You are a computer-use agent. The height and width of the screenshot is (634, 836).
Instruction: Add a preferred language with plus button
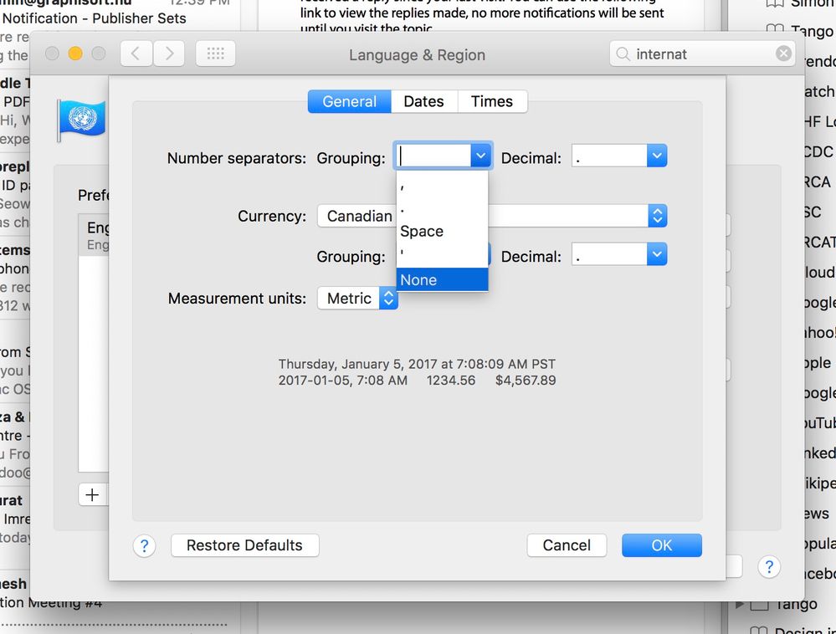[x=92, y=495]
